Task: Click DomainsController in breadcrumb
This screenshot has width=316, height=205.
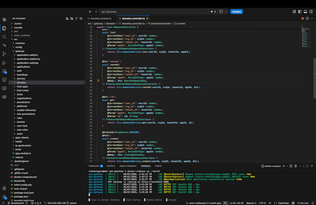Action: 161,24
